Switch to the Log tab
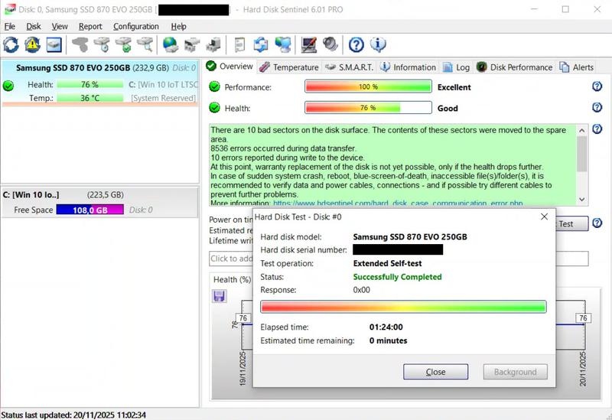Image resolution: width=612 pixels, height=420 pixels. coord(456,67)
